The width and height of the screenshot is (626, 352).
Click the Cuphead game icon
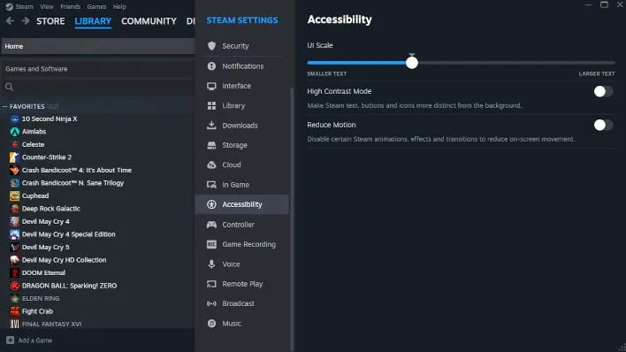[x=15, y=195]
